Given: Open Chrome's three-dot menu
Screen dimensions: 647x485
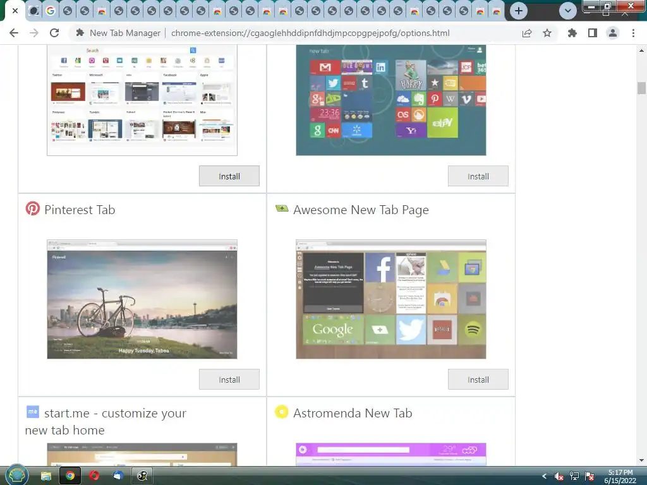Looking at the screenshot, I should 633,33.
